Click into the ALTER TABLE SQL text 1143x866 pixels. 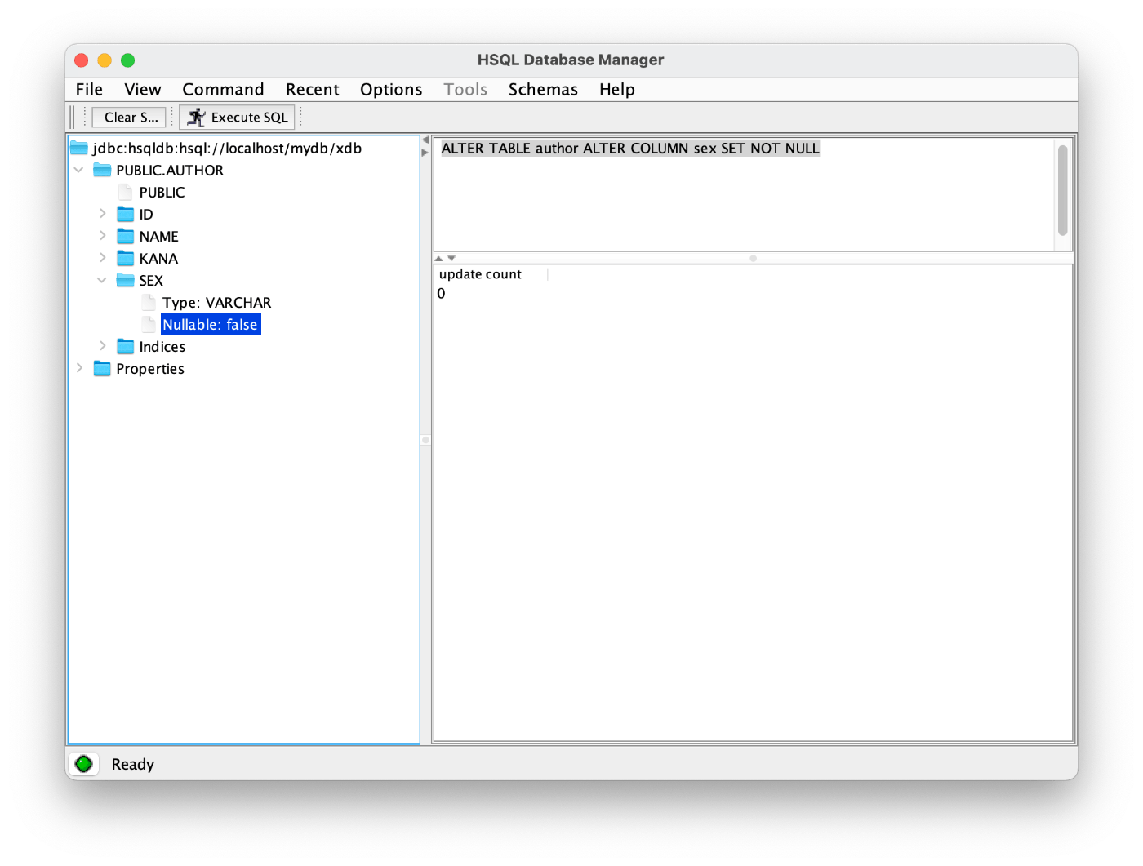(x=629, y=148)
